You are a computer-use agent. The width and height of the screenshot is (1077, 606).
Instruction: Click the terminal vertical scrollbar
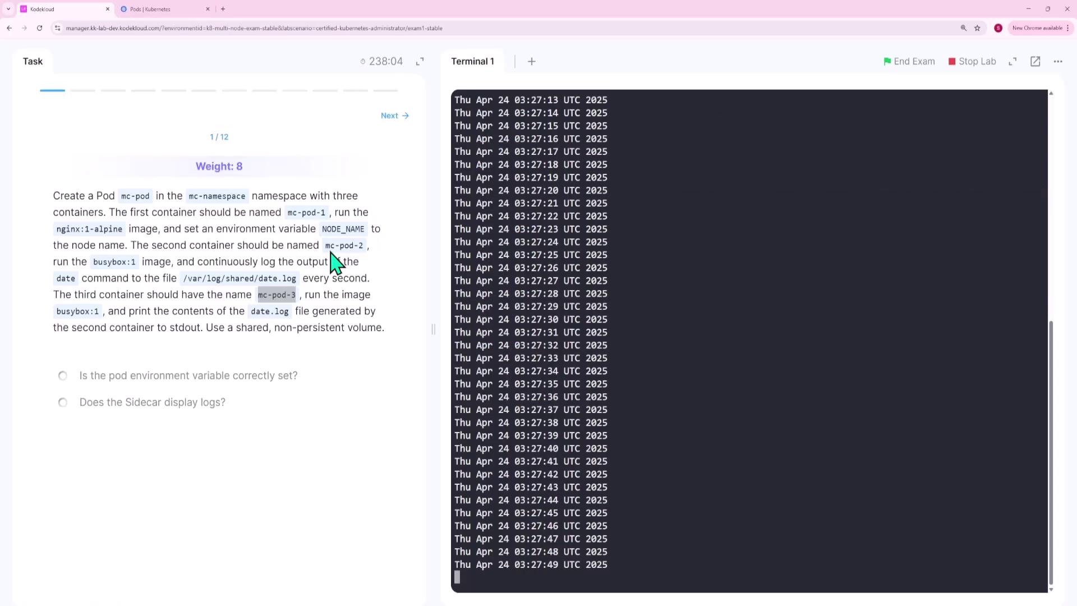[x=1051, y=452]
